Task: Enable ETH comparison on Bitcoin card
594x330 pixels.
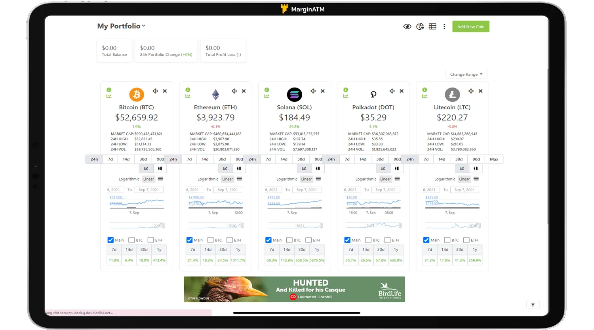Action: pyautogui.click(x=150, y=240)
